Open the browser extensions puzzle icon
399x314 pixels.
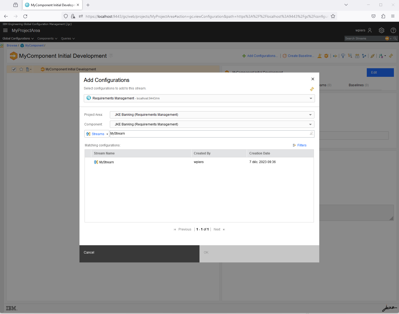tap(383, 16)
